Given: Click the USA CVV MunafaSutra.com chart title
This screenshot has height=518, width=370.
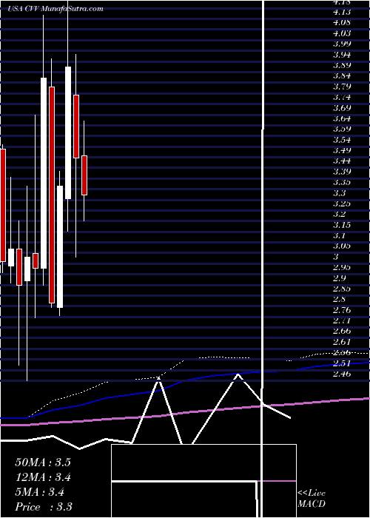Looking at the screenshot, I should tap(55, 9).
